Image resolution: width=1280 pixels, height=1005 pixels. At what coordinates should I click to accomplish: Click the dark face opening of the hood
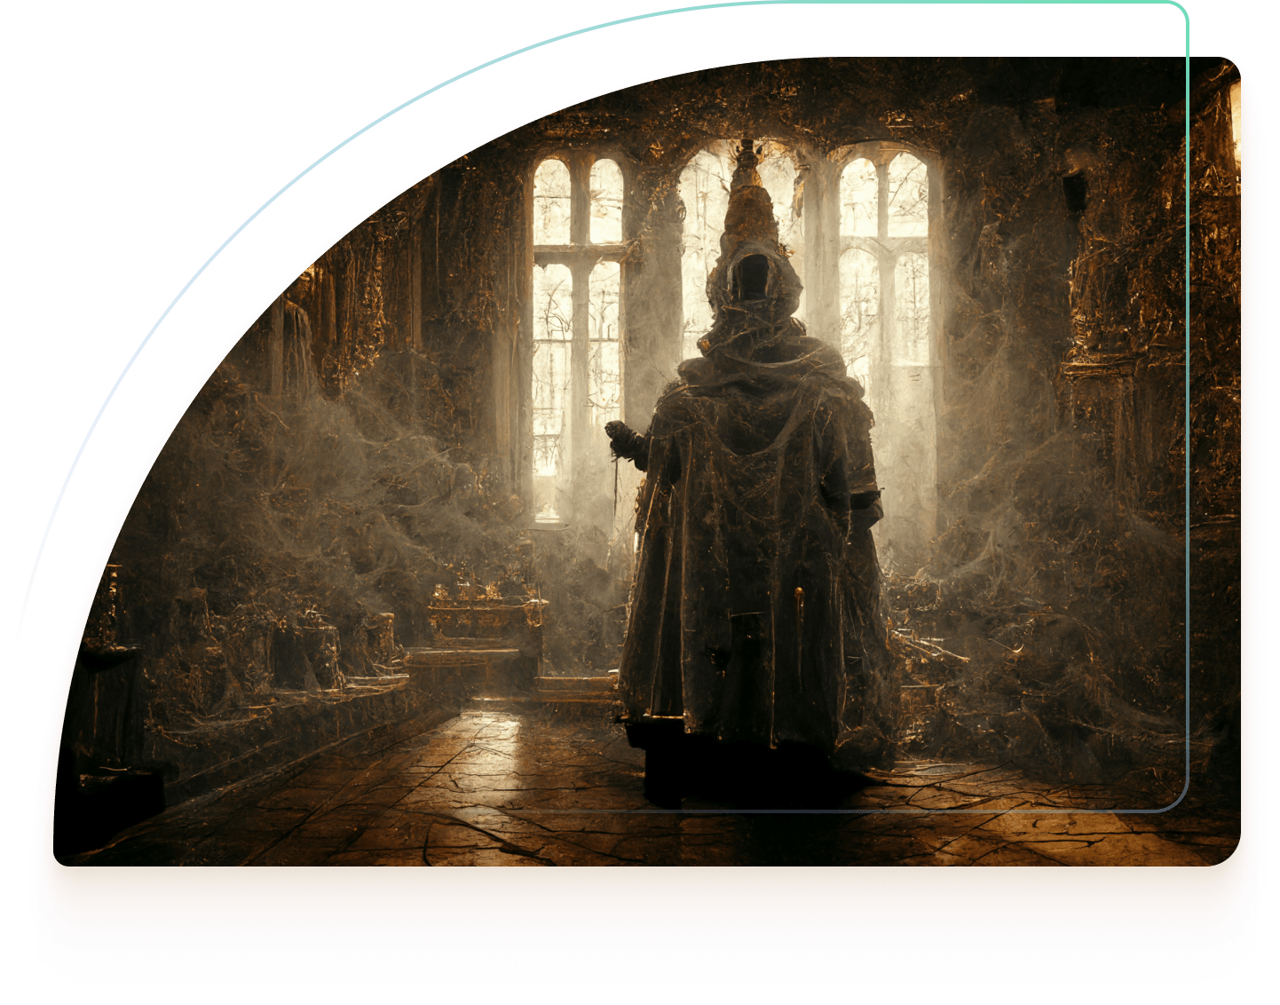(x=754, y=277)
